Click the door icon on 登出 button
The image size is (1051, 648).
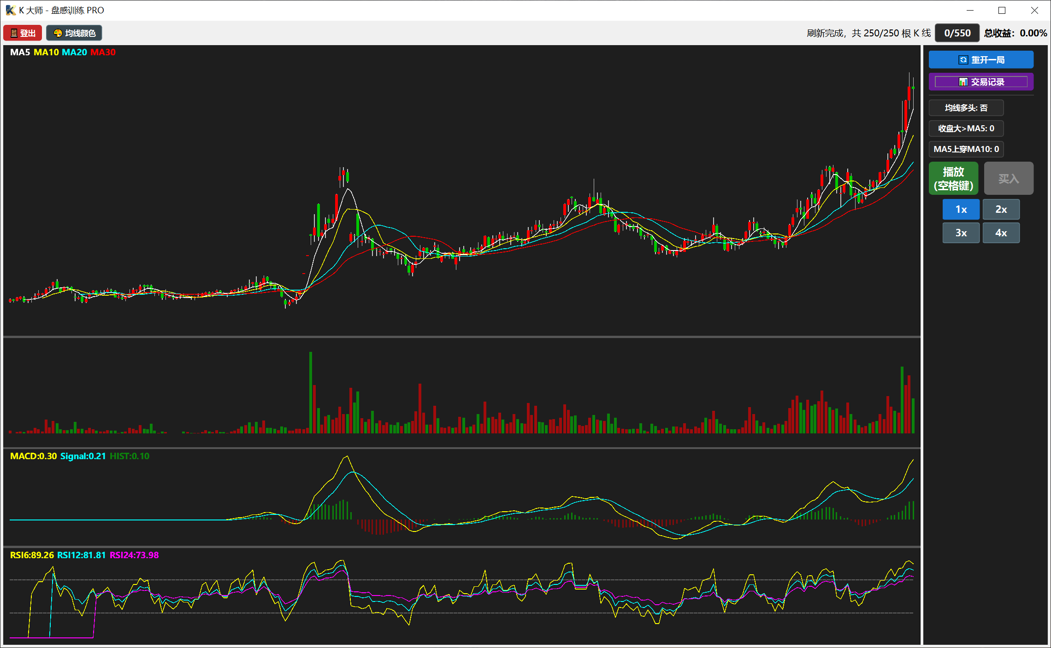click(x=14, y=33)
